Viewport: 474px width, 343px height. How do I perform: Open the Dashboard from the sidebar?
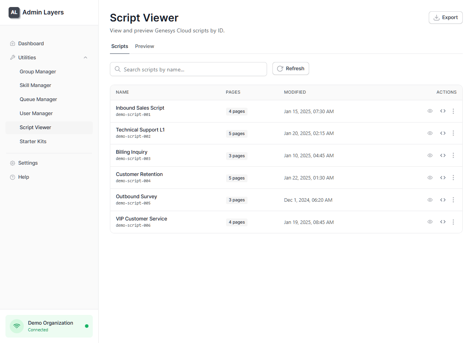pos(31,43)
